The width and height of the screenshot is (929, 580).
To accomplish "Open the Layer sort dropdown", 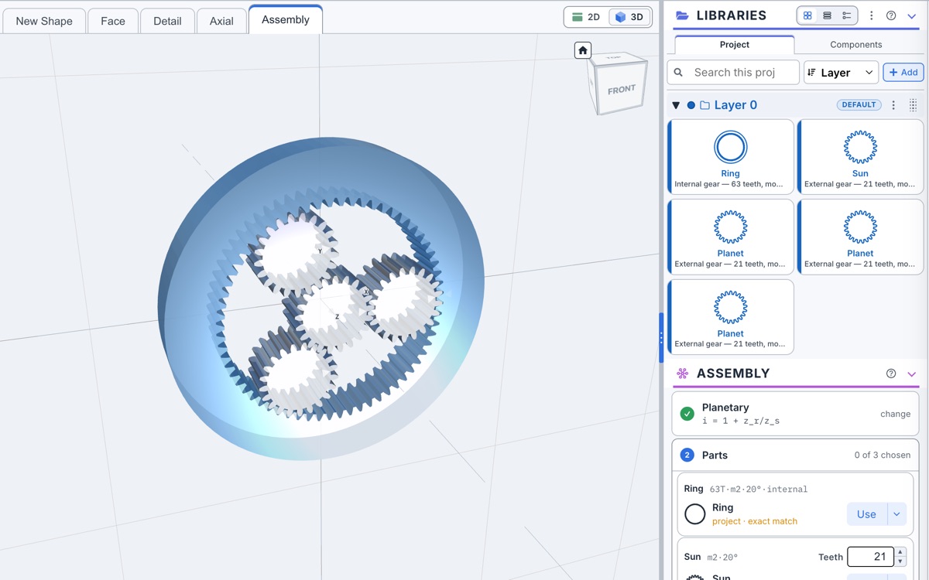I will pyautogui.click(x=841, y=72).
